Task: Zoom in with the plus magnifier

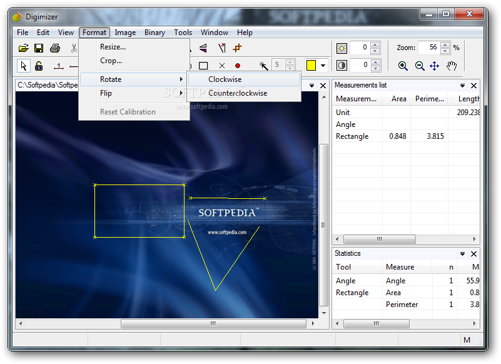Action: point(403,66)
